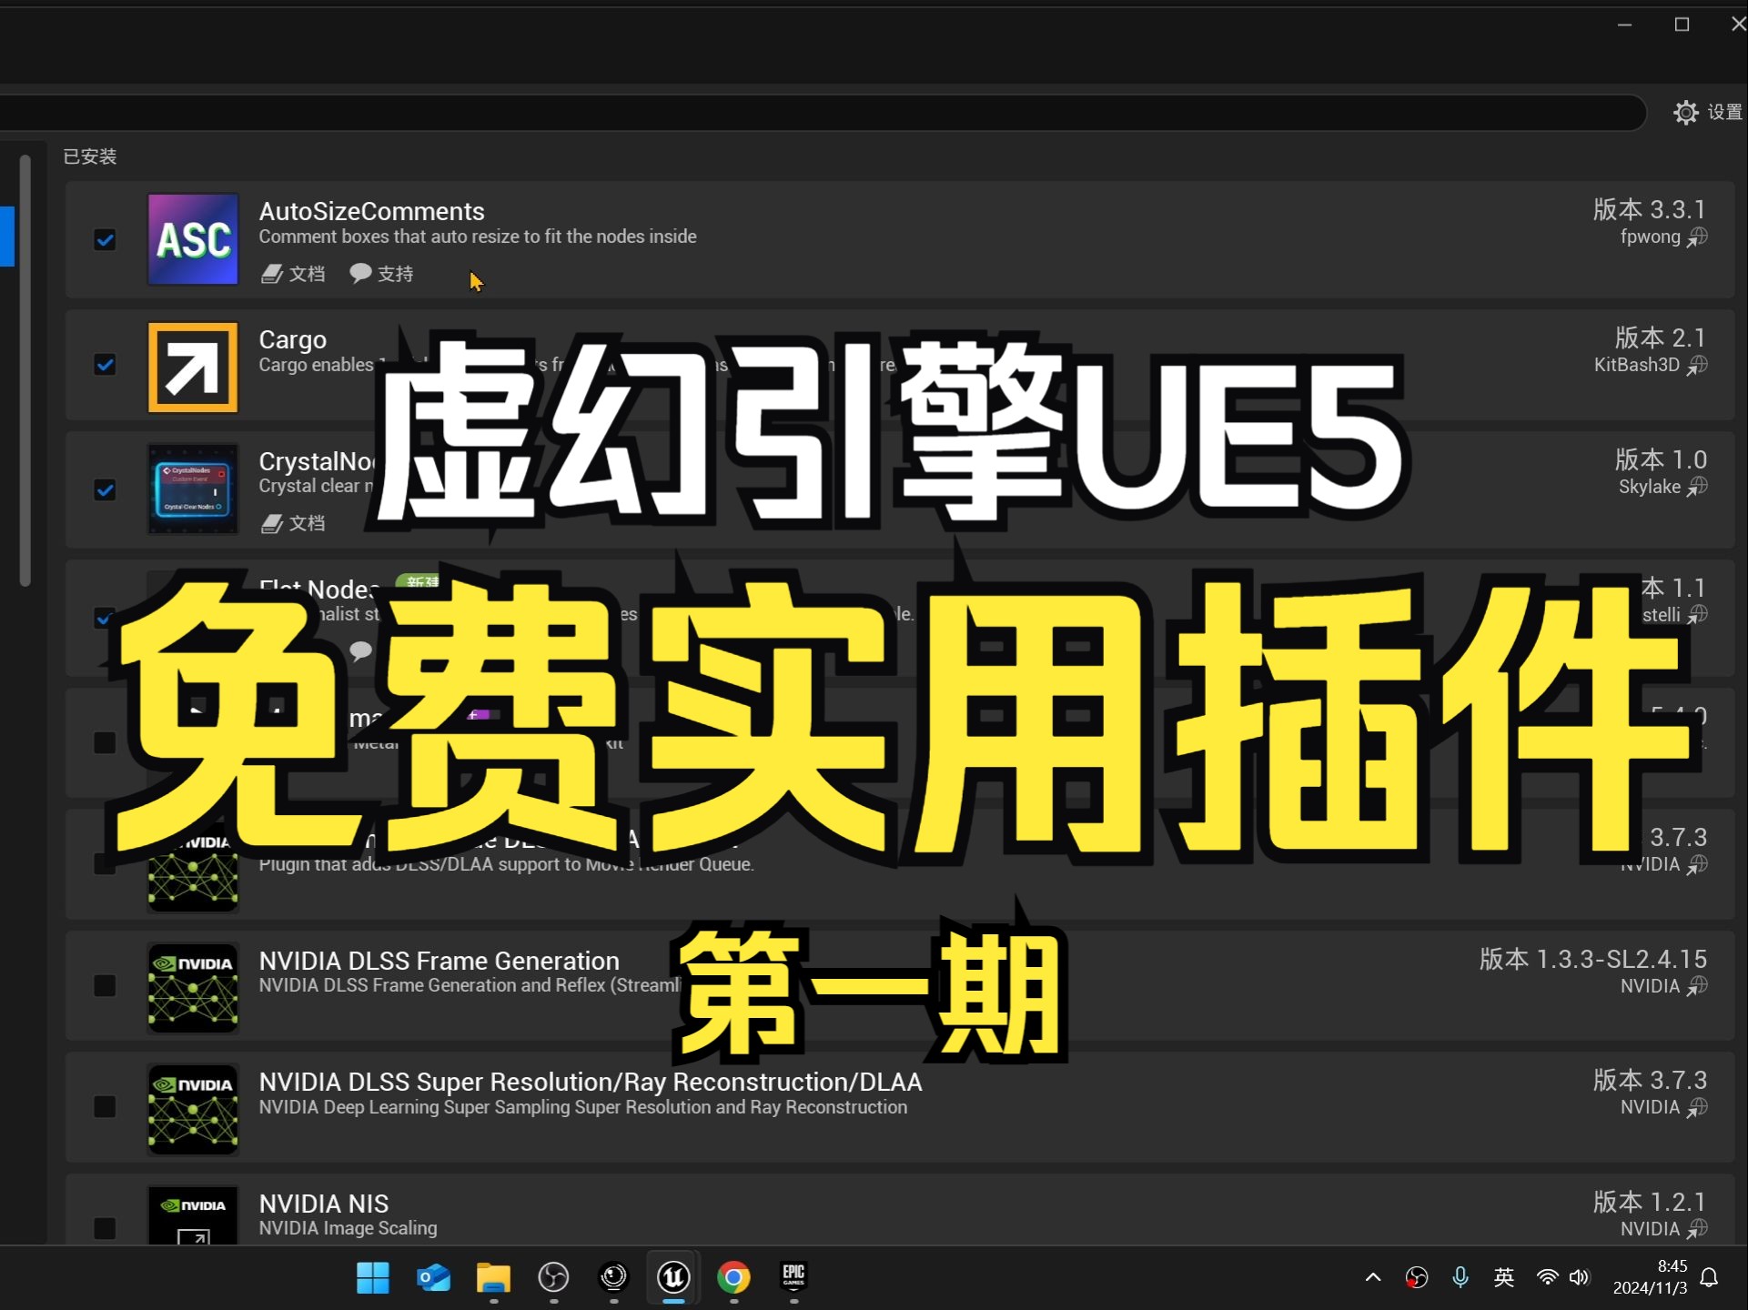The image size is (1748, 1310).
Task: Open the CrystalNodes 文档 link
Action: point(292,523)
